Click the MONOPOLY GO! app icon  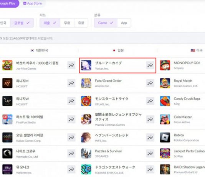point(165,65)
